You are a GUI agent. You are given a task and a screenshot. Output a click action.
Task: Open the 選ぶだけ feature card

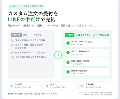coord(60,86)
